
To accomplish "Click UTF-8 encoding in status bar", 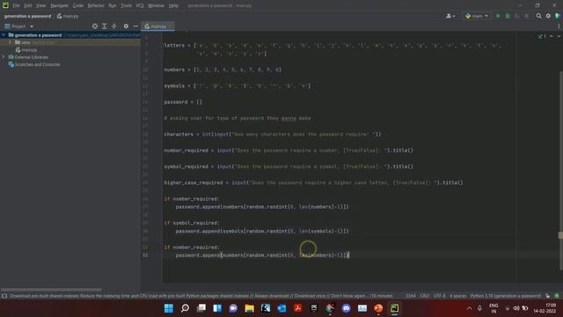I will click(x=440, y=296).
